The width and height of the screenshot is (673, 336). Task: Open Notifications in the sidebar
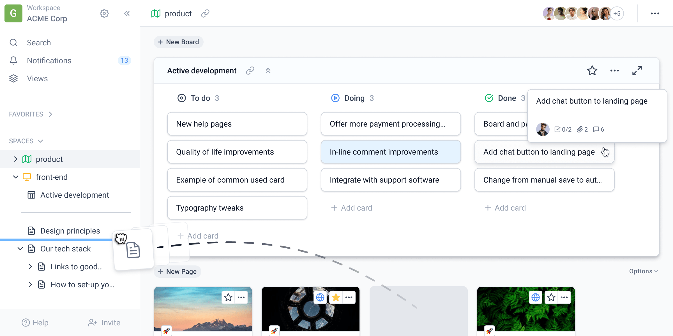[x=49, y=60]
